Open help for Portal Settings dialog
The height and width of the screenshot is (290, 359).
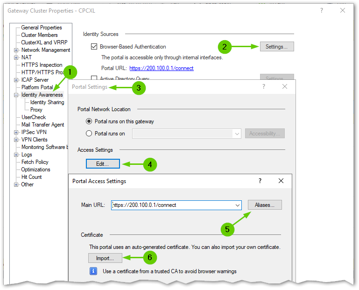[264, 86]
